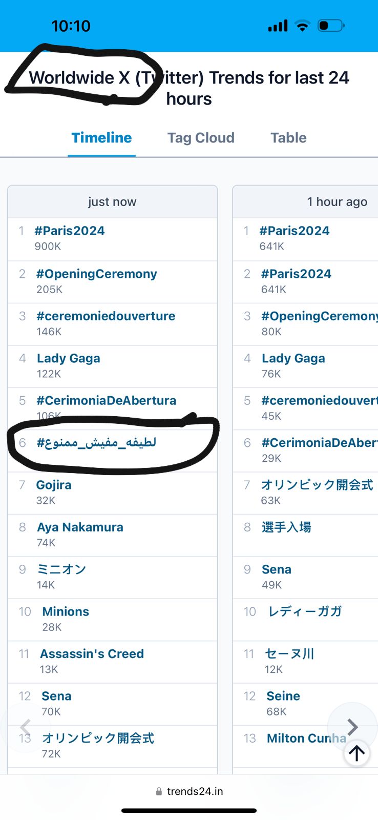Tap the scroll-to-top arrow button
Image resolution: width=378 pixels, height=820 pixels.
[356, 752]
